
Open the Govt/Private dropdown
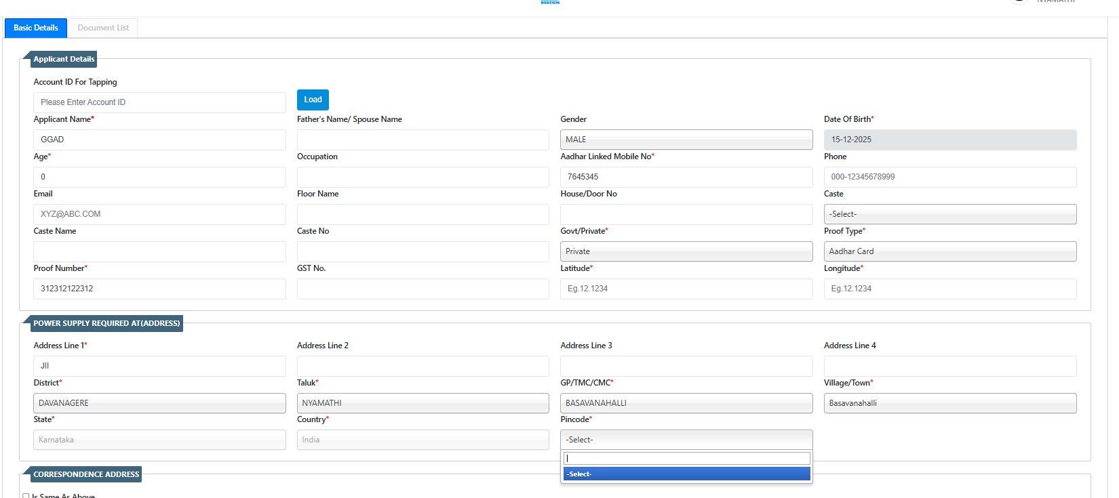(x=686, y=251)
